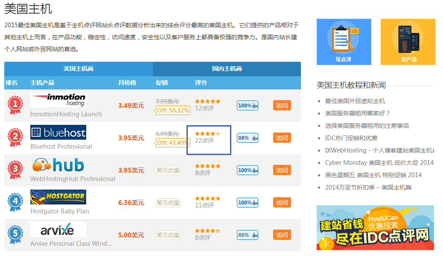Open the Arvixe logo
443x256 pixels.
(58, 229)
